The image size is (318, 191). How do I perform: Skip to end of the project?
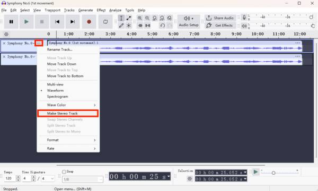pos(73,22)
